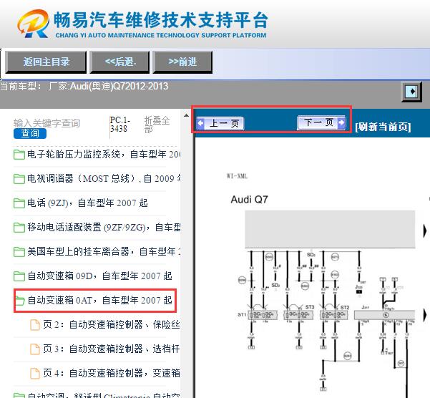The width and height of the screenshot is (430, 398).
Task: Expand 电子轮胎压力监控系统 tree entry
Action: [104, 155]
